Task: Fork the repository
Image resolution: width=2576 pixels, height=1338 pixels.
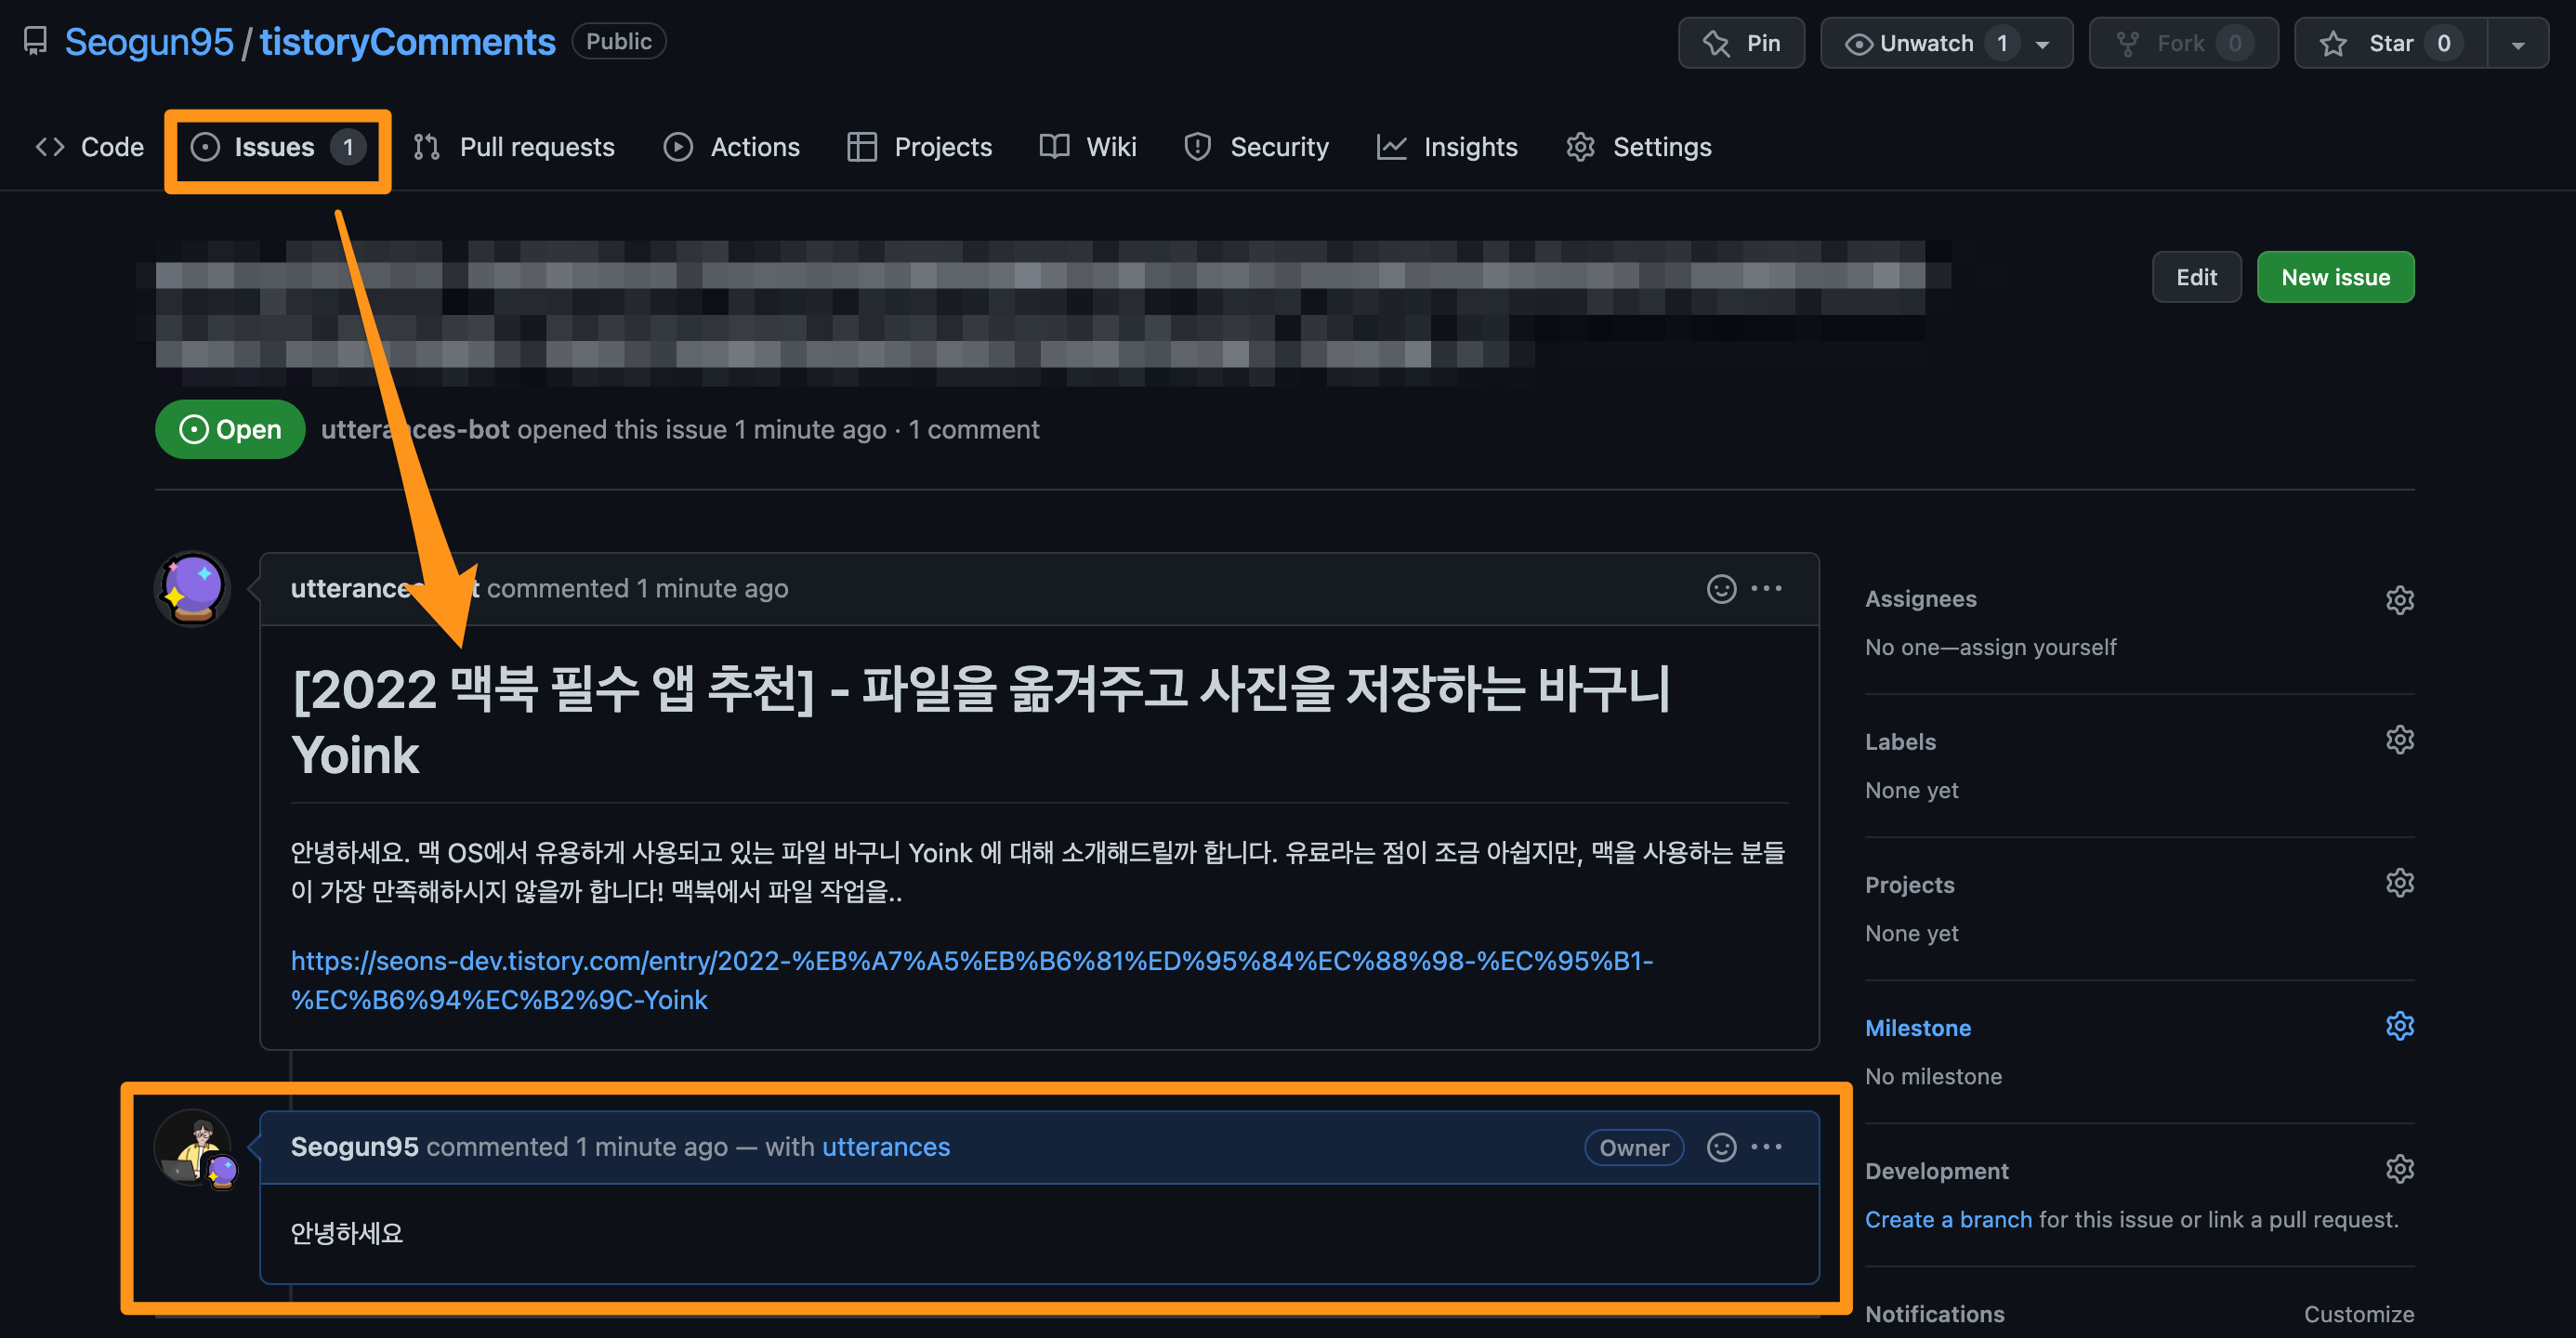Action: (x=2183, y=43)
